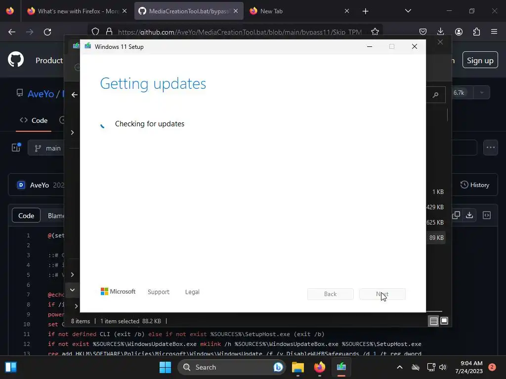
Task: Open the notification badge showing 2
Action: click(x=492, y=367)
